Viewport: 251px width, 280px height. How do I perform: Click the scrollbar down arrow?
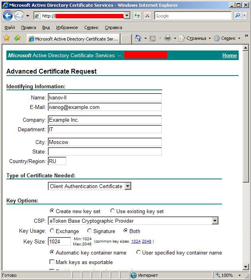[x=246, y=267]
